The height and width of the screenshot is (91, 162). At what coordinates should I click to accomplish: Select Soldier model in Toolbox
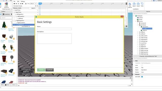12,47
